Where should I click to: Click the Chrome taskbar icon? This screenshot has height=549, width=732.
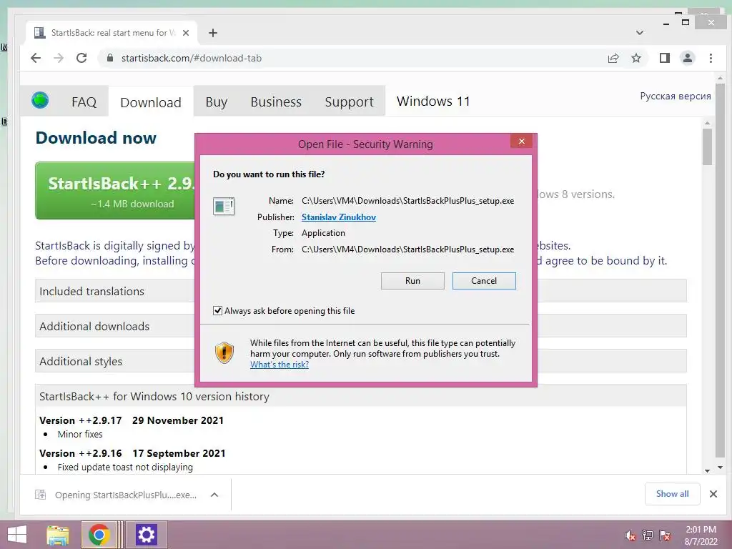click(99, 535)
